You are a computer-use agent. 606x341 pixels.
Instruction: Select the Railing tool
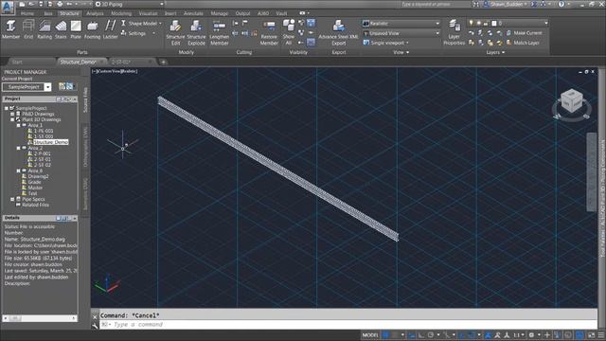pos(45,29)
